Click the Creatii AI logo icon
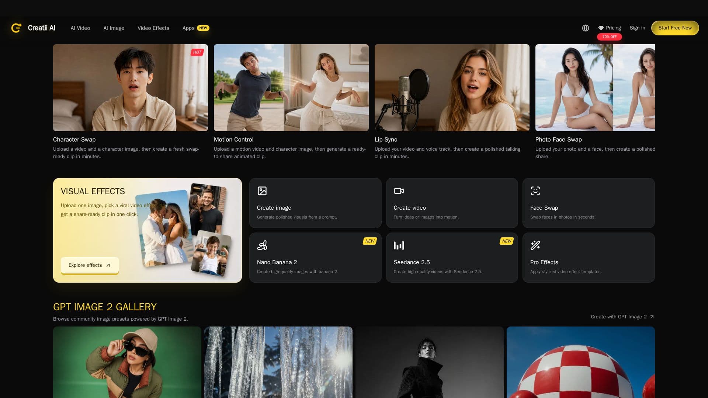 tap(17, 28)
